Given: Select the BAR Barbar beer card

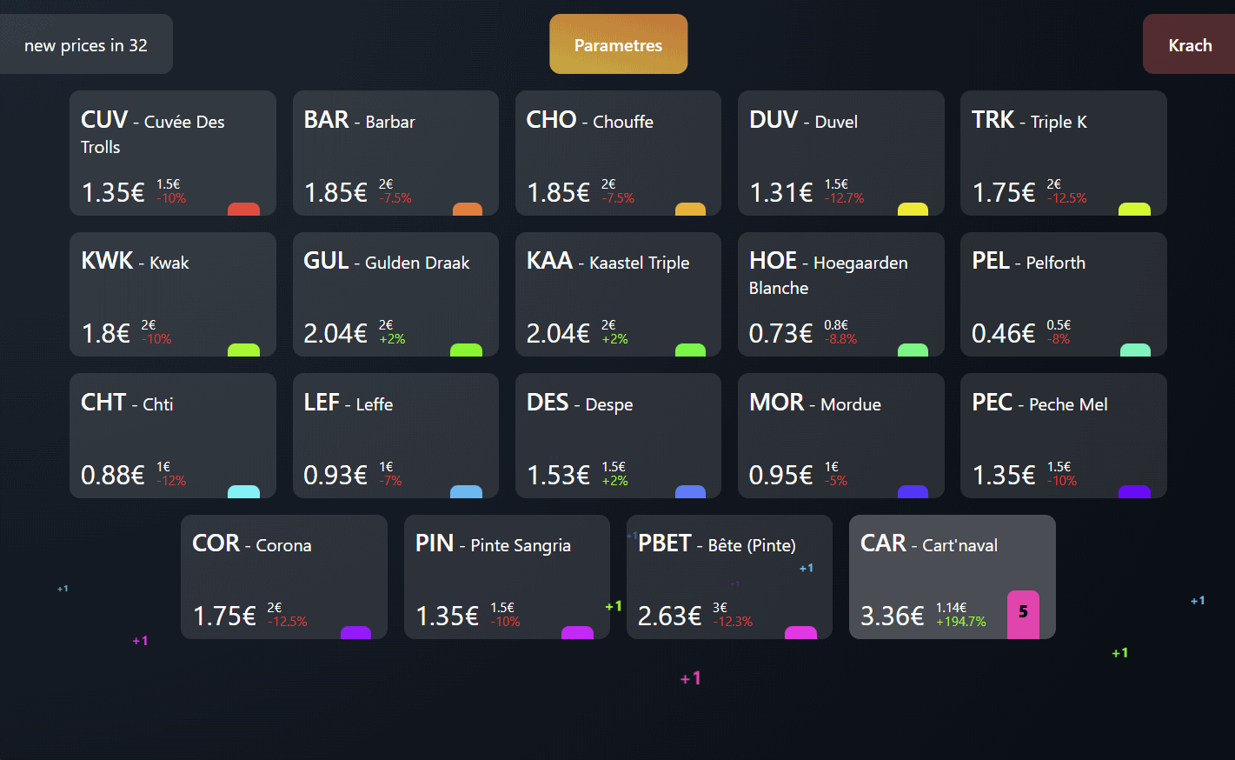Looking at the screenshot, I should 395,153.
